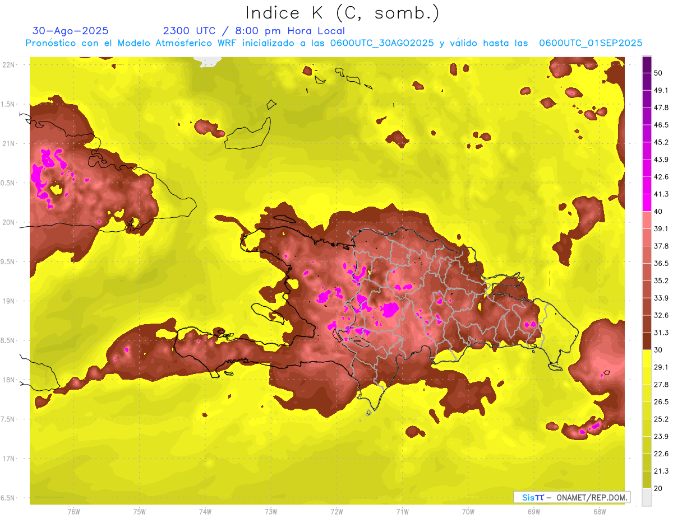Click the '20' colorbar value label

tap(658, 488)
